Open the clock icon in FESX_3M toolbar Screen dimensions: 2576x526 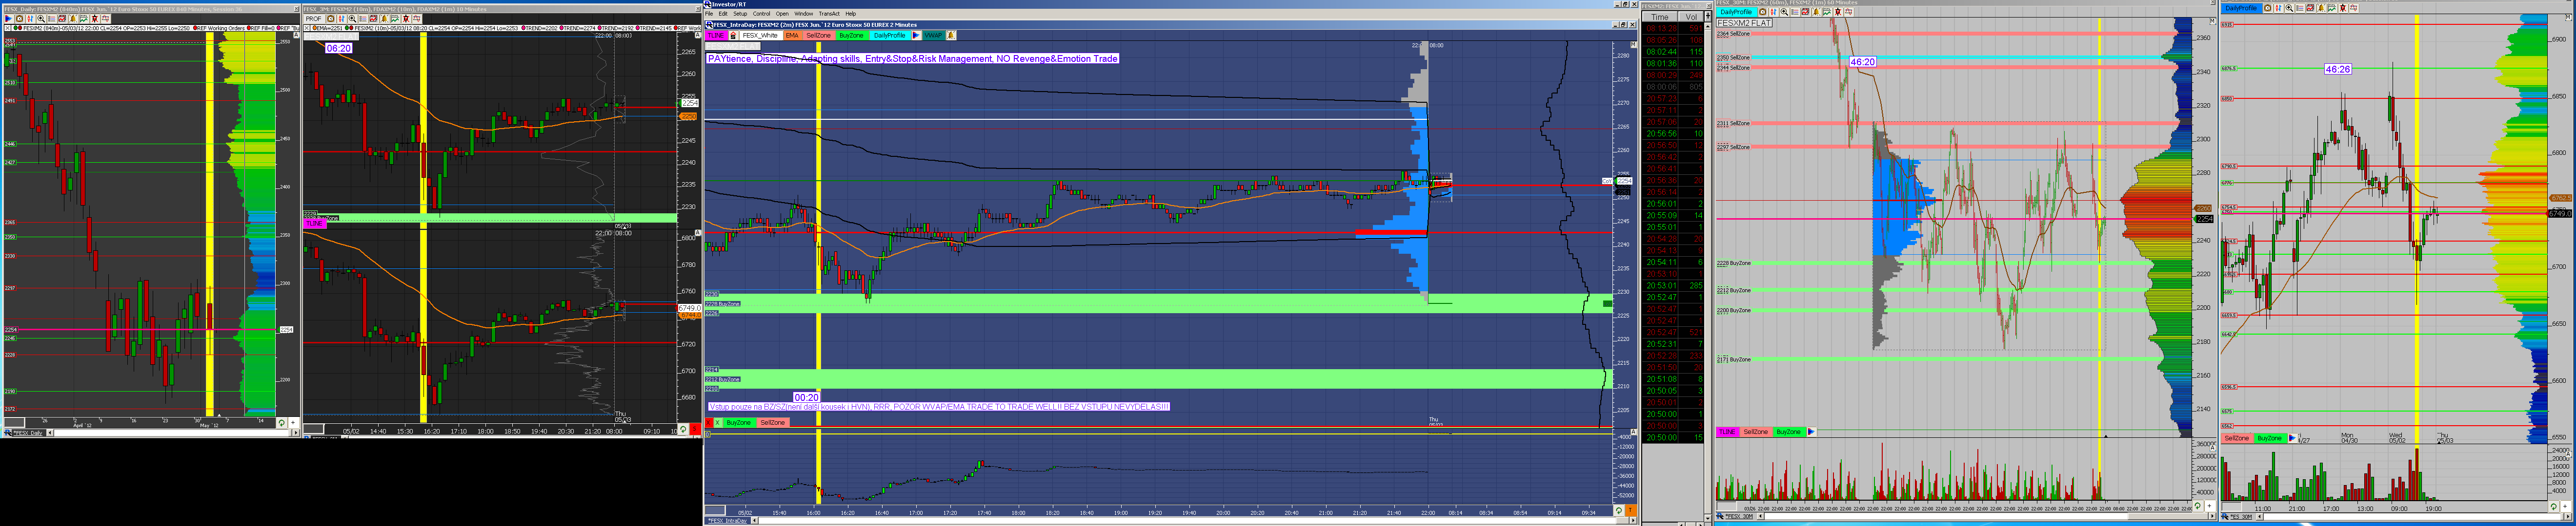coord(331,19)
